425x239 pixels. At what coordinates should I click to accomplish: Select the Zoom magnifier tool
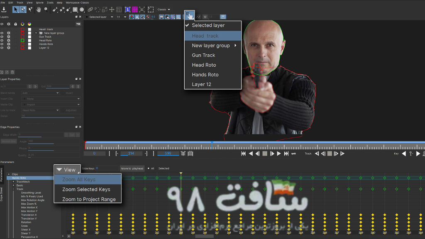[46, 10]
